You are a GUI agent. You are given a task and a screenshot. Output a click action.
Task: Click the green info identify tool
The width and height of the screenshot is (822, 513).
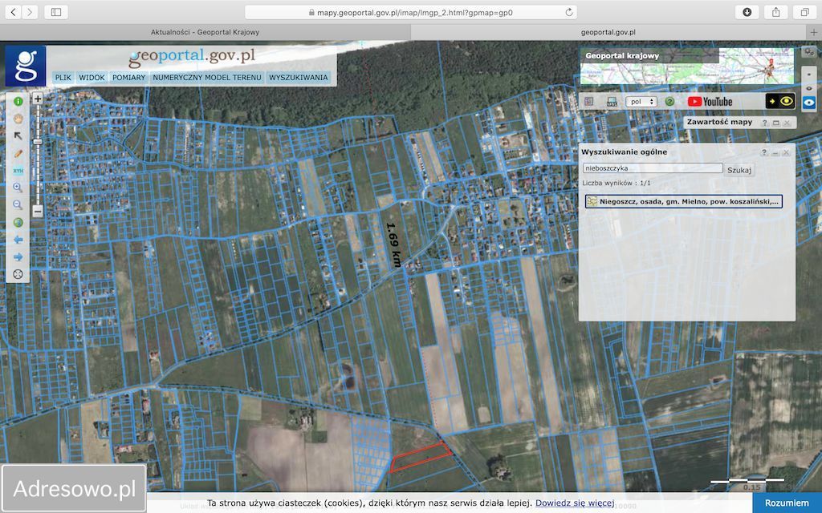click(x=18, y=102)
